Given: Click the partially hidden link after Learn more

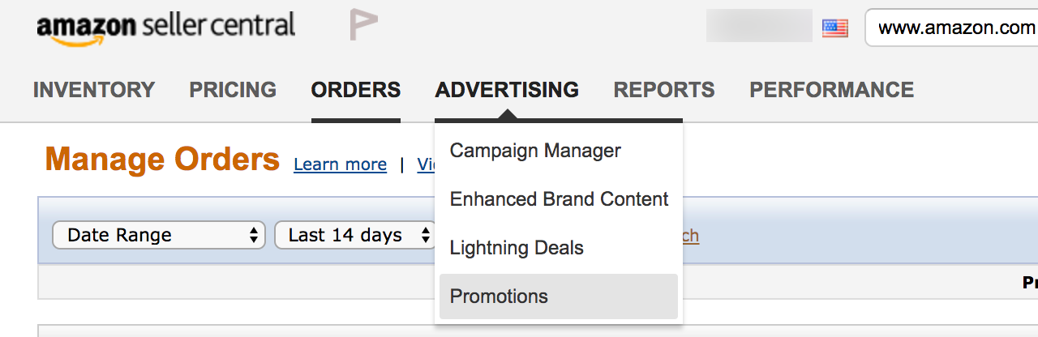Looking at the screenshot, I should coord(426,164).
